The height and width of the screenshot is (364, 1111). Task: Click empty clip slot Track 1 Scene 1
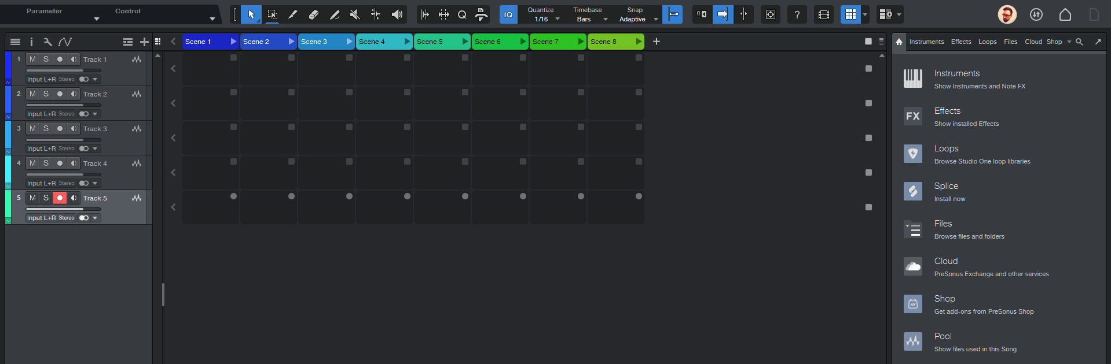click(x=211, y=68)
